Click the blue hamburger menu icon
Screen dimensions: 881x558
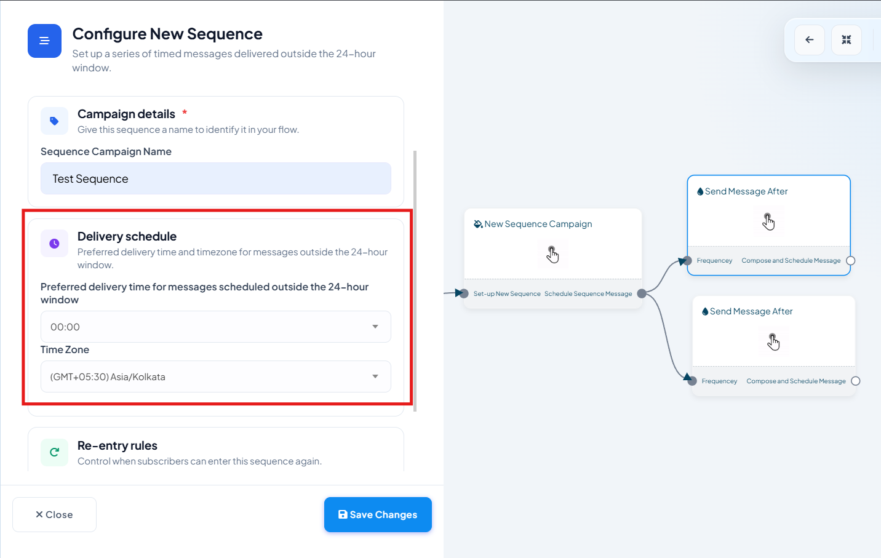tap(44, 41)
